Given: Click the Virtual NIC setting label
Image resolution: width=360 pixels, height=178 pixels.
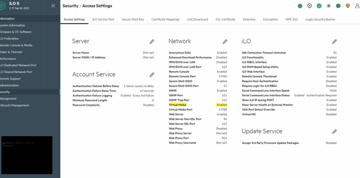Looking at the screenshot, I should [249, 115].
